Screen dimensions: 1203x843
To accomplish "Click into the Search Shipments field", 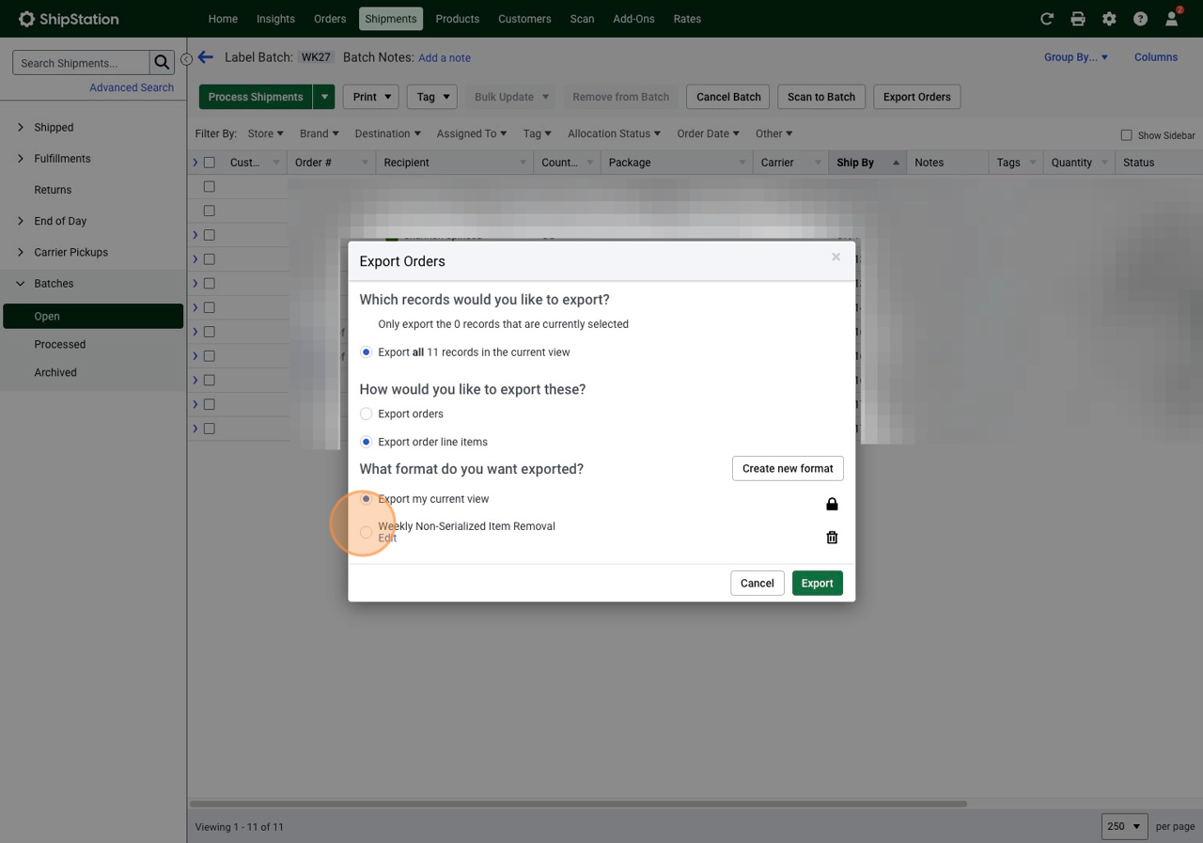I will click(x=81, y=63).
